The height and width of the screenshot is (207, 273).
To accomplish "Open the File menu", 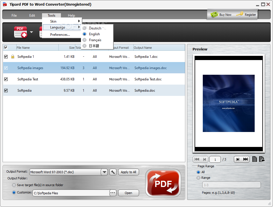I will click(14, 15).
